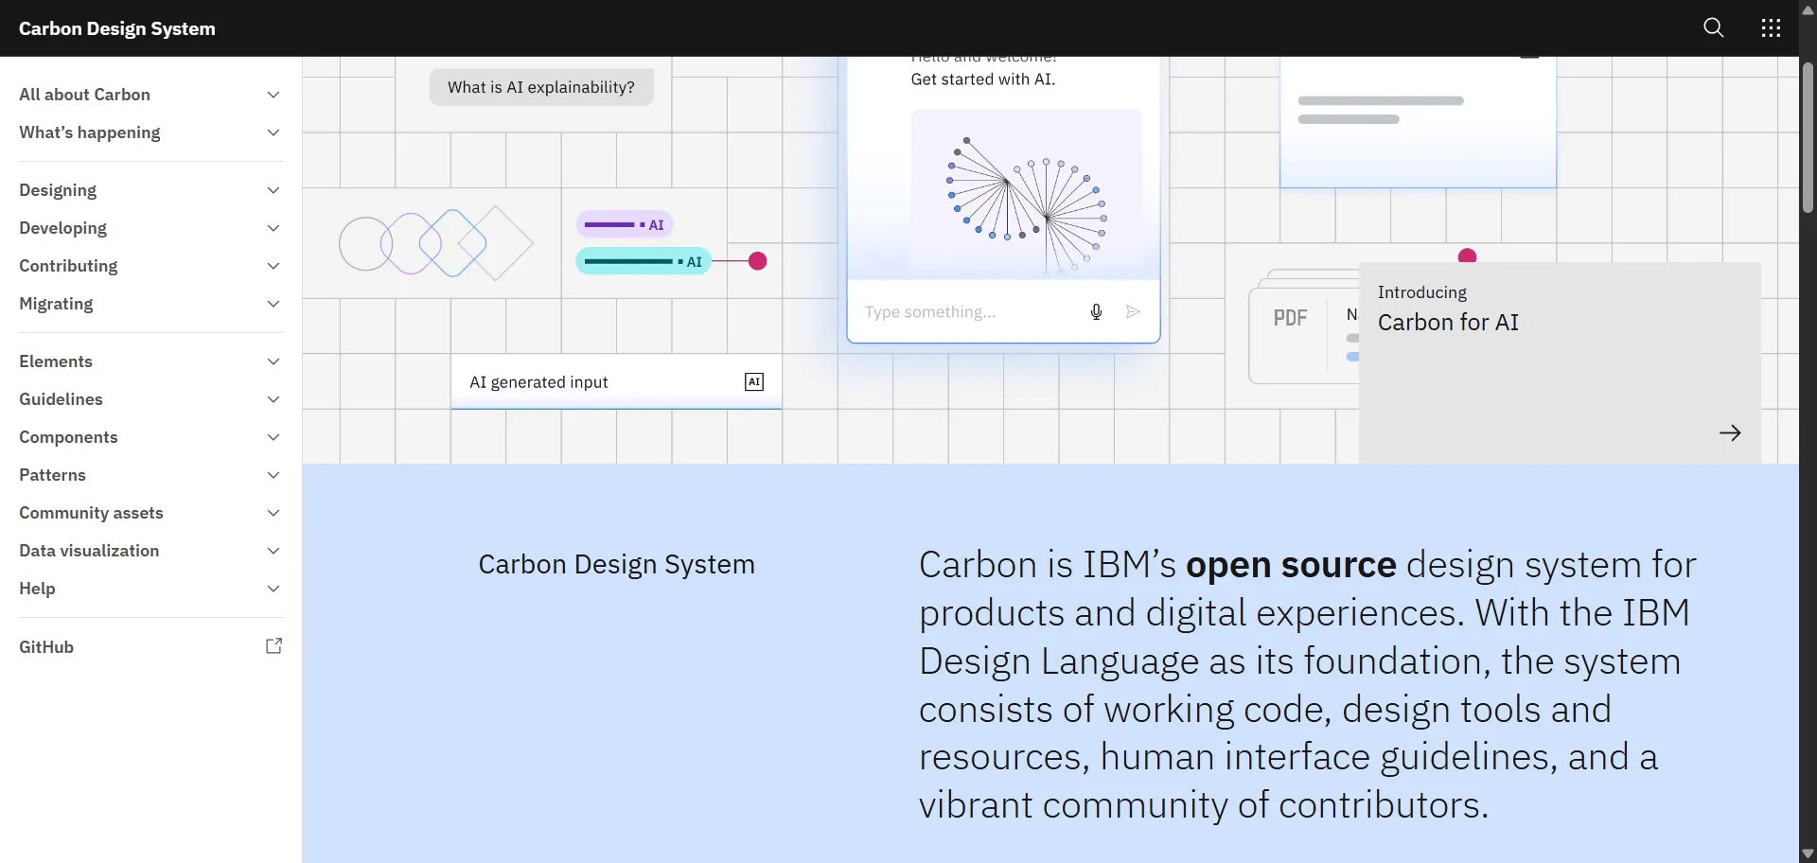Image resolution: width=1817 pixels, height=863 pixels.
Task: Open the Community assets menu item
Action: 150,513
